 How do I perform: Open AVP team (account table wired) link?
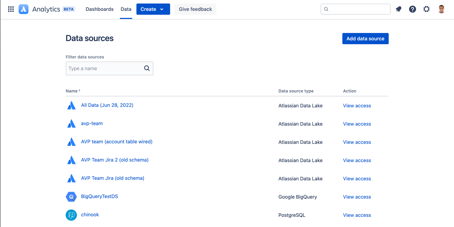117,141
